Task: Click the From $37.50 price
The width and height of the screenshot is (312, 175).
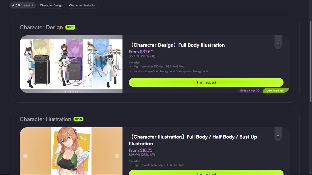Action: click(141, 52)
